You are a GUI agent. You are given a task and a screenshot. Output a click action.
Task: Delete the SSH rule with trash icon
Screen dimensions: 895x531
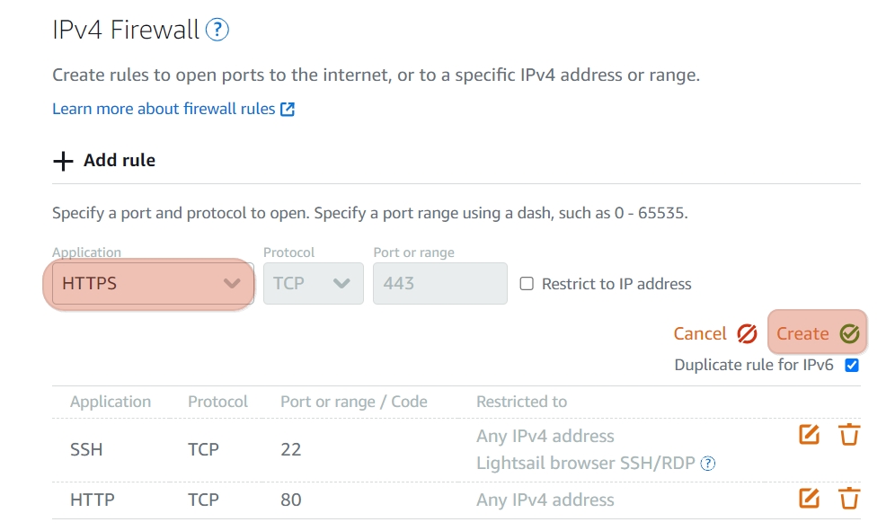[x=849, y=435]
